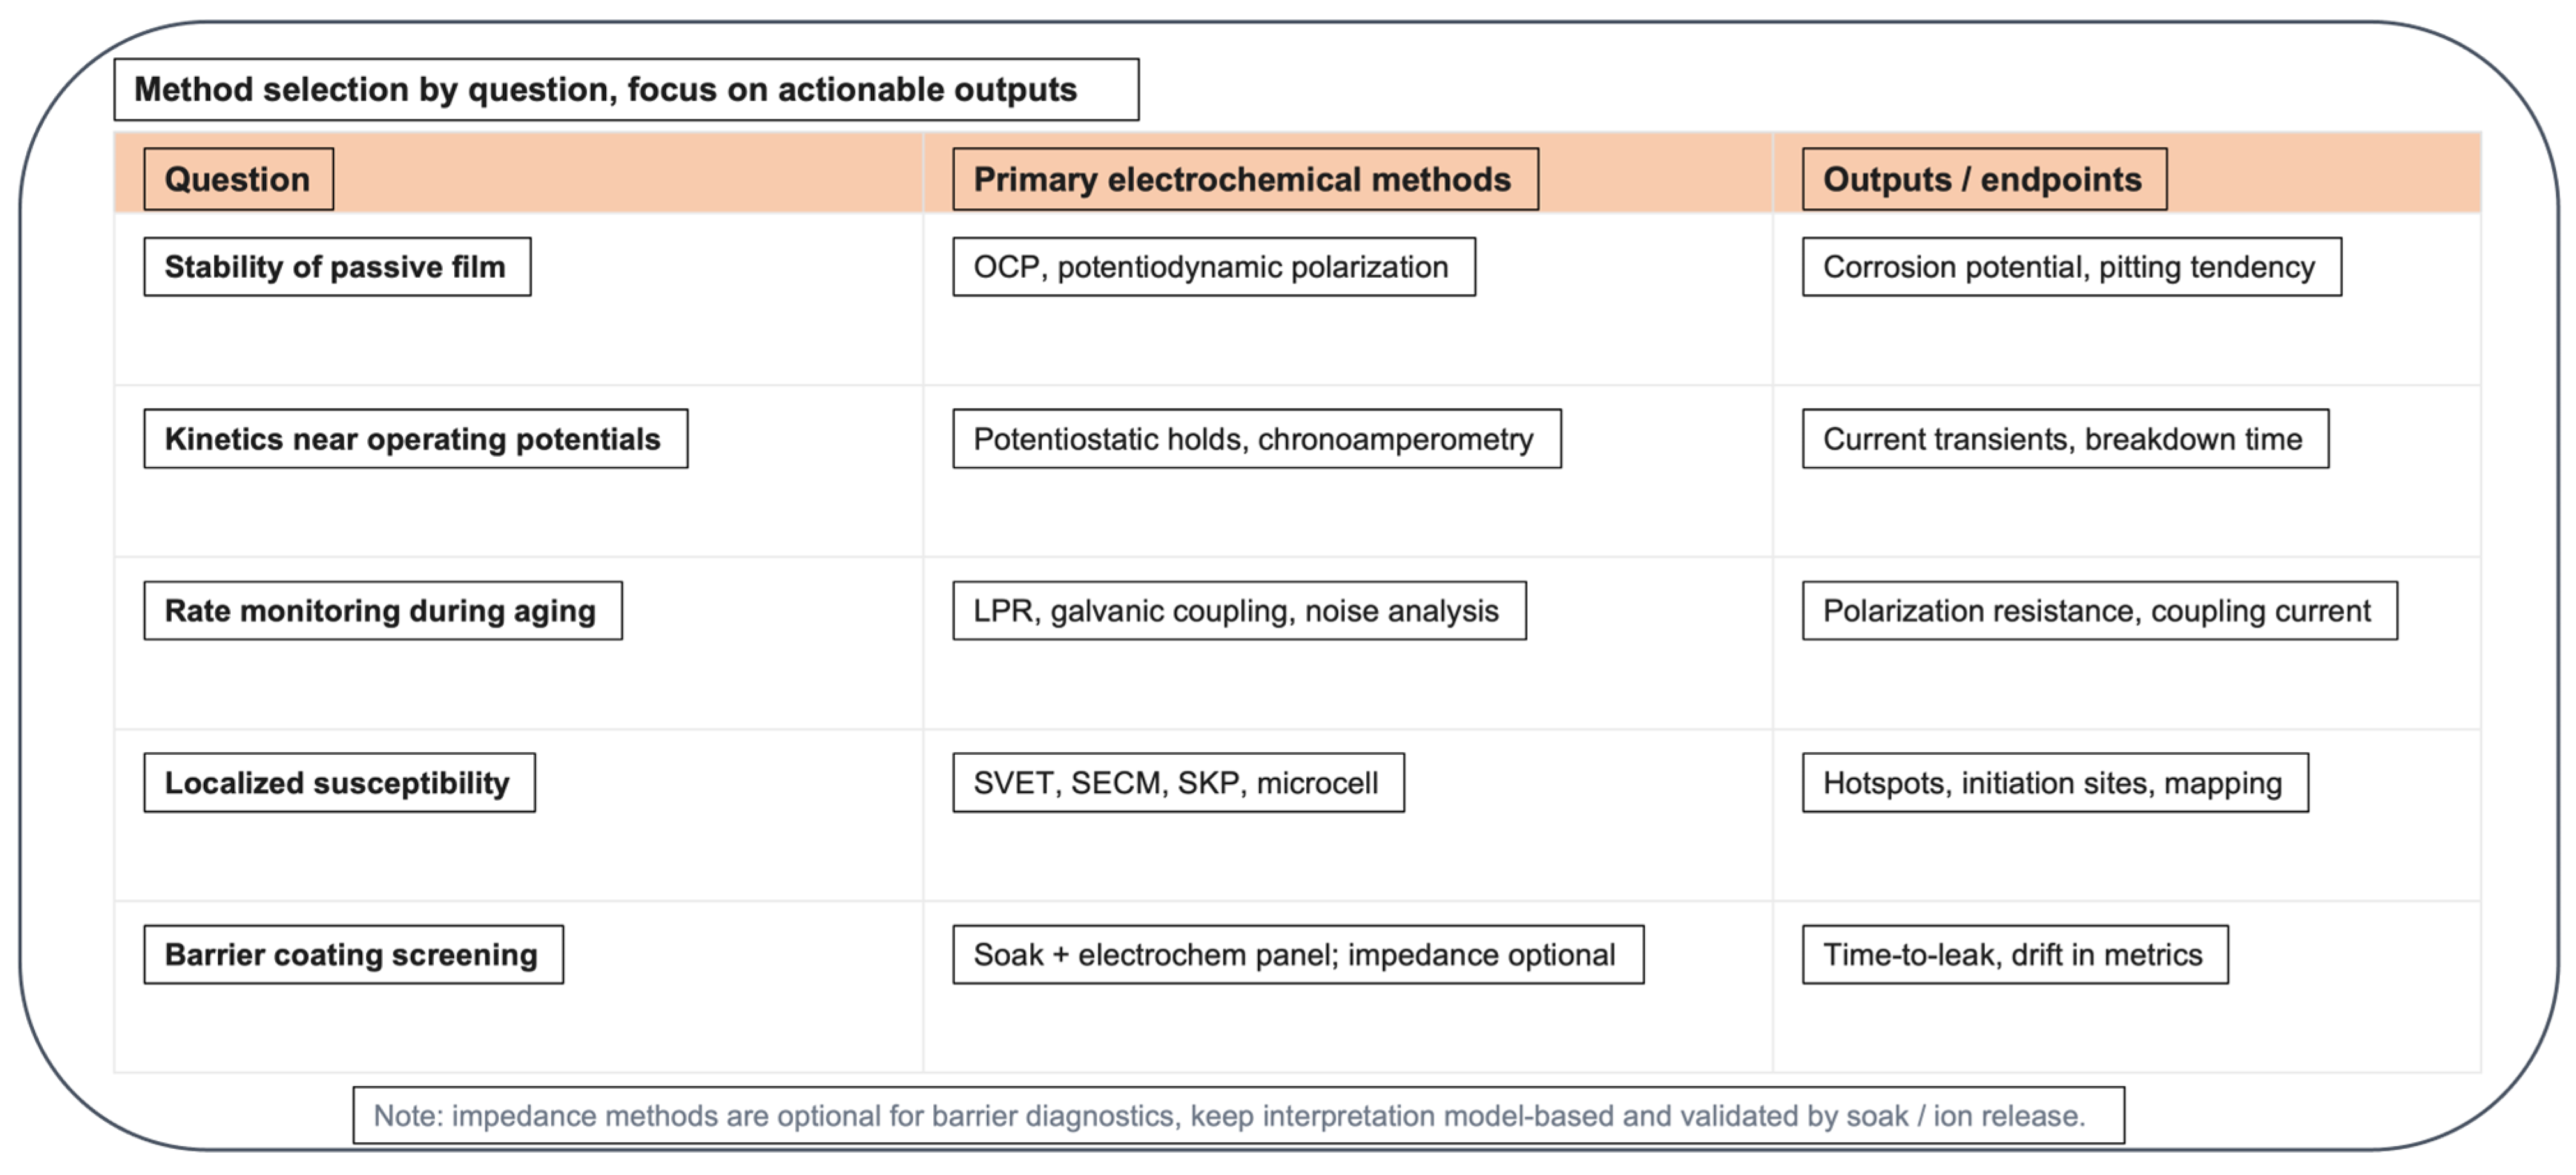Select the Stability of passive film box
Screen dimensions: 2576x1175
click(337, 267)
